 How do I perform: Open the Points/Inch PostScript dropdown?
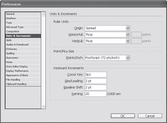(107, 58)
